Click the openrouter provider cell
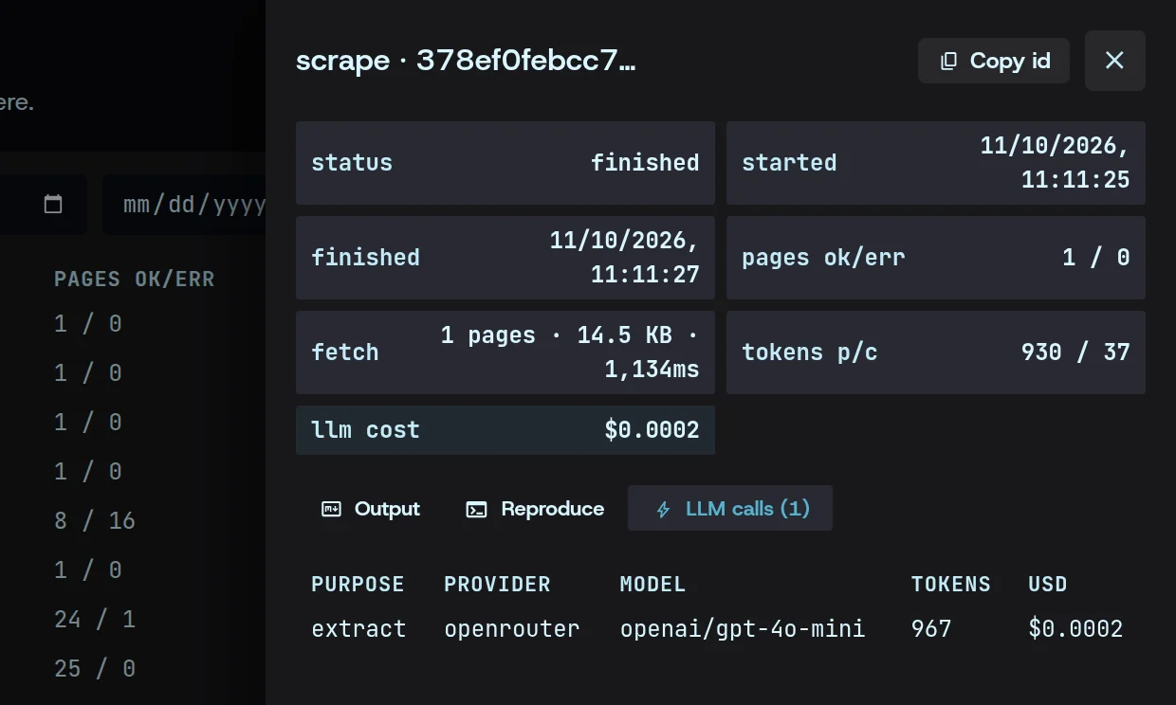The image size is (1176, 705). pos(511,628)
